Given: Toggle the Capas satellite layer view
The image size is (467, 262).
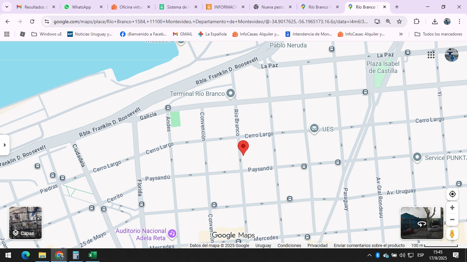Looking at the screenshot, I should [x=26, y=223].
